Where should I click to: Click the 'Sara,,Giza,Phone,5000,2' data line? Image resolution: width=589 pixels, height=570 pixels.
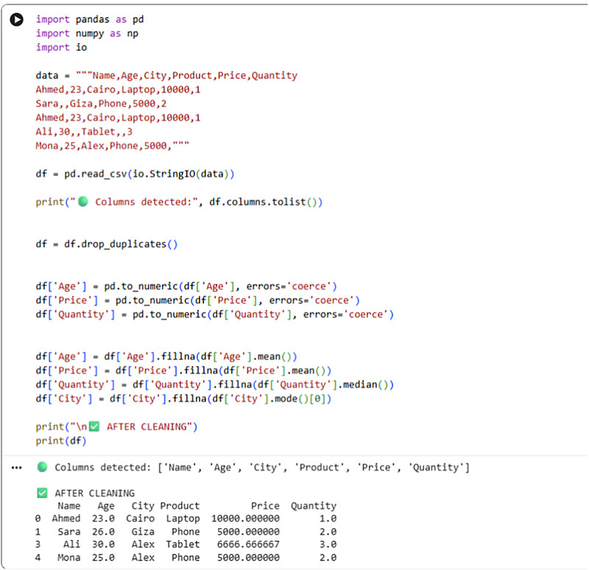[x=101, y=103]
